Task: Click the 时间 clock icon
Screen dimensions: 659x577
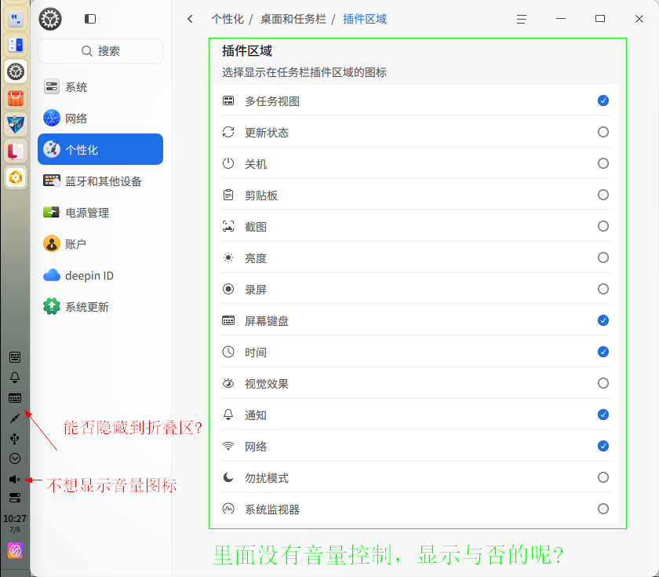Action: click(228, 352)
